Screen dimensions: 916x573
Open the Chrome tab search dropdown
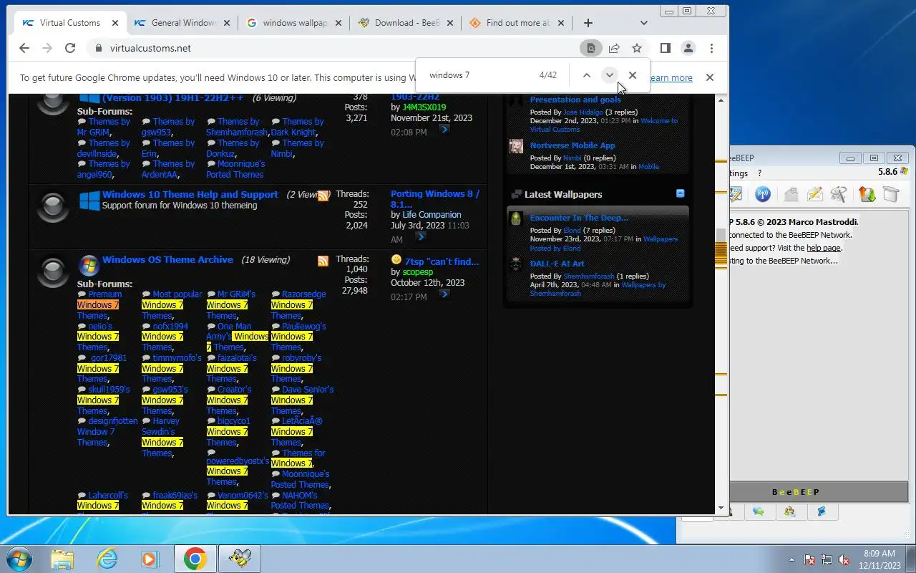(x=643, y=23)
